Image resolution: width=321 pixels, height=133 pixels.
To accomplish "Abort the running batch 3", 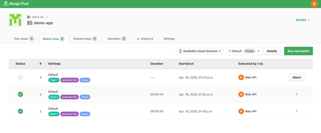I will (296, 77).
